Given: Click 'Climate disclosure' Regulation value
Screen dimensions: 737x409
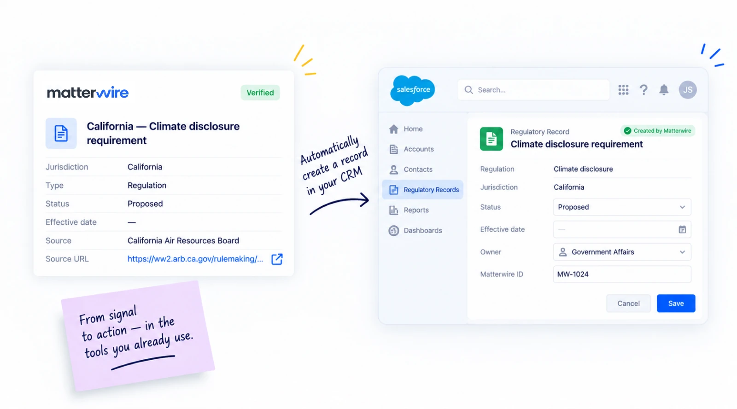Looking at the screenshot, I should [583, 169].
